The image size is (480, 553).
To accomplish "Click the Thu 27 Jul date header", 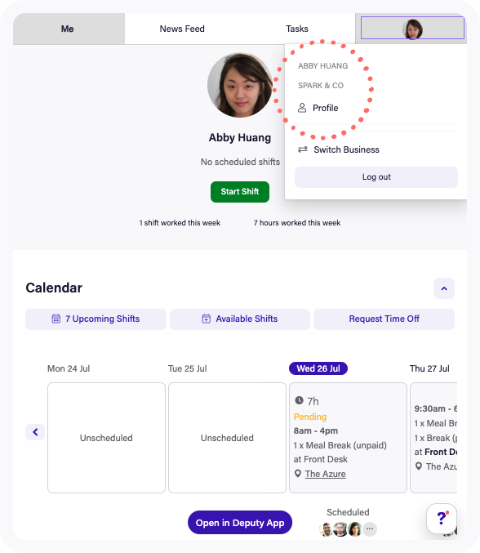I will coord(429,368).
